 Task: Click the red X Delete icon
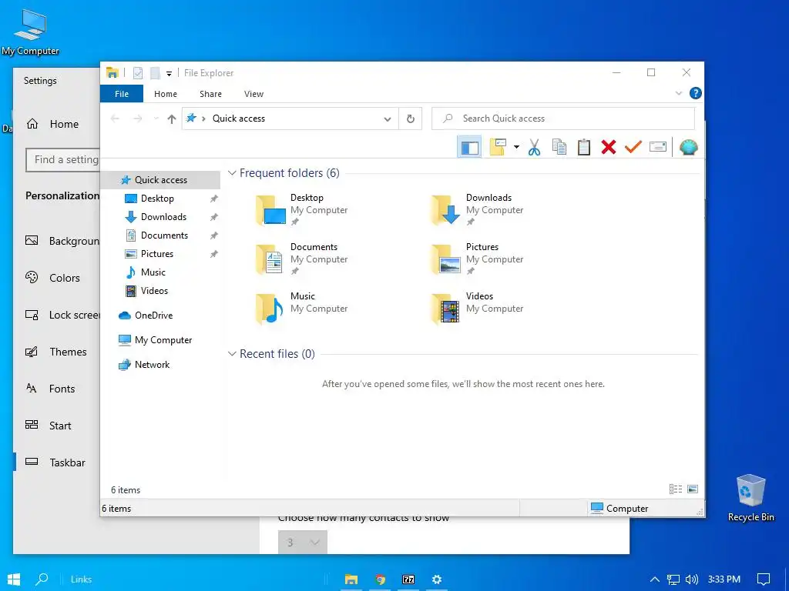coord(609,147)
